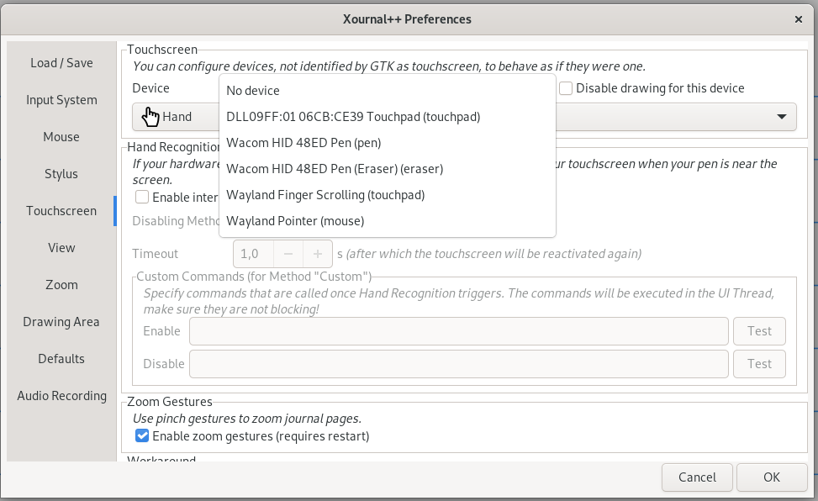Open the Audio Recording preferences page
Viewport: 818px width, 501px height.
point(61,395)
